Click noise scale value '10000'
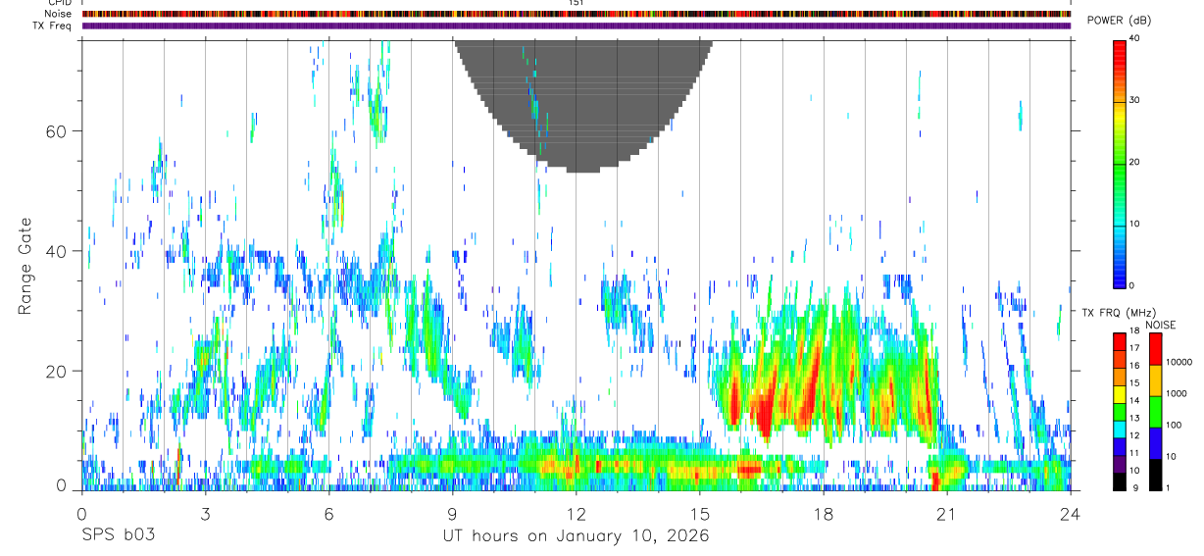This screenshot has height=556, width=1204. [1180, 363]
